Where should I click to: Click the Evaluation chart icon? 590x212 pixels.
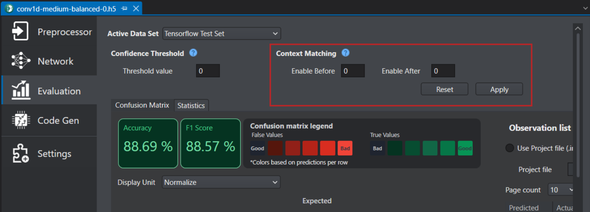(21, 90)
